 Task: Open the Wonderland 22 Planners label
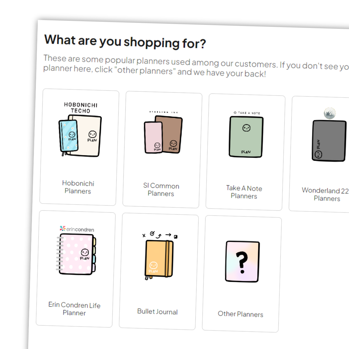click(326, 195)
